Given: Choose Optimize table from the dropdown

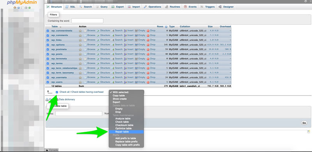Looking at the screenshot, I should (126, 128).
